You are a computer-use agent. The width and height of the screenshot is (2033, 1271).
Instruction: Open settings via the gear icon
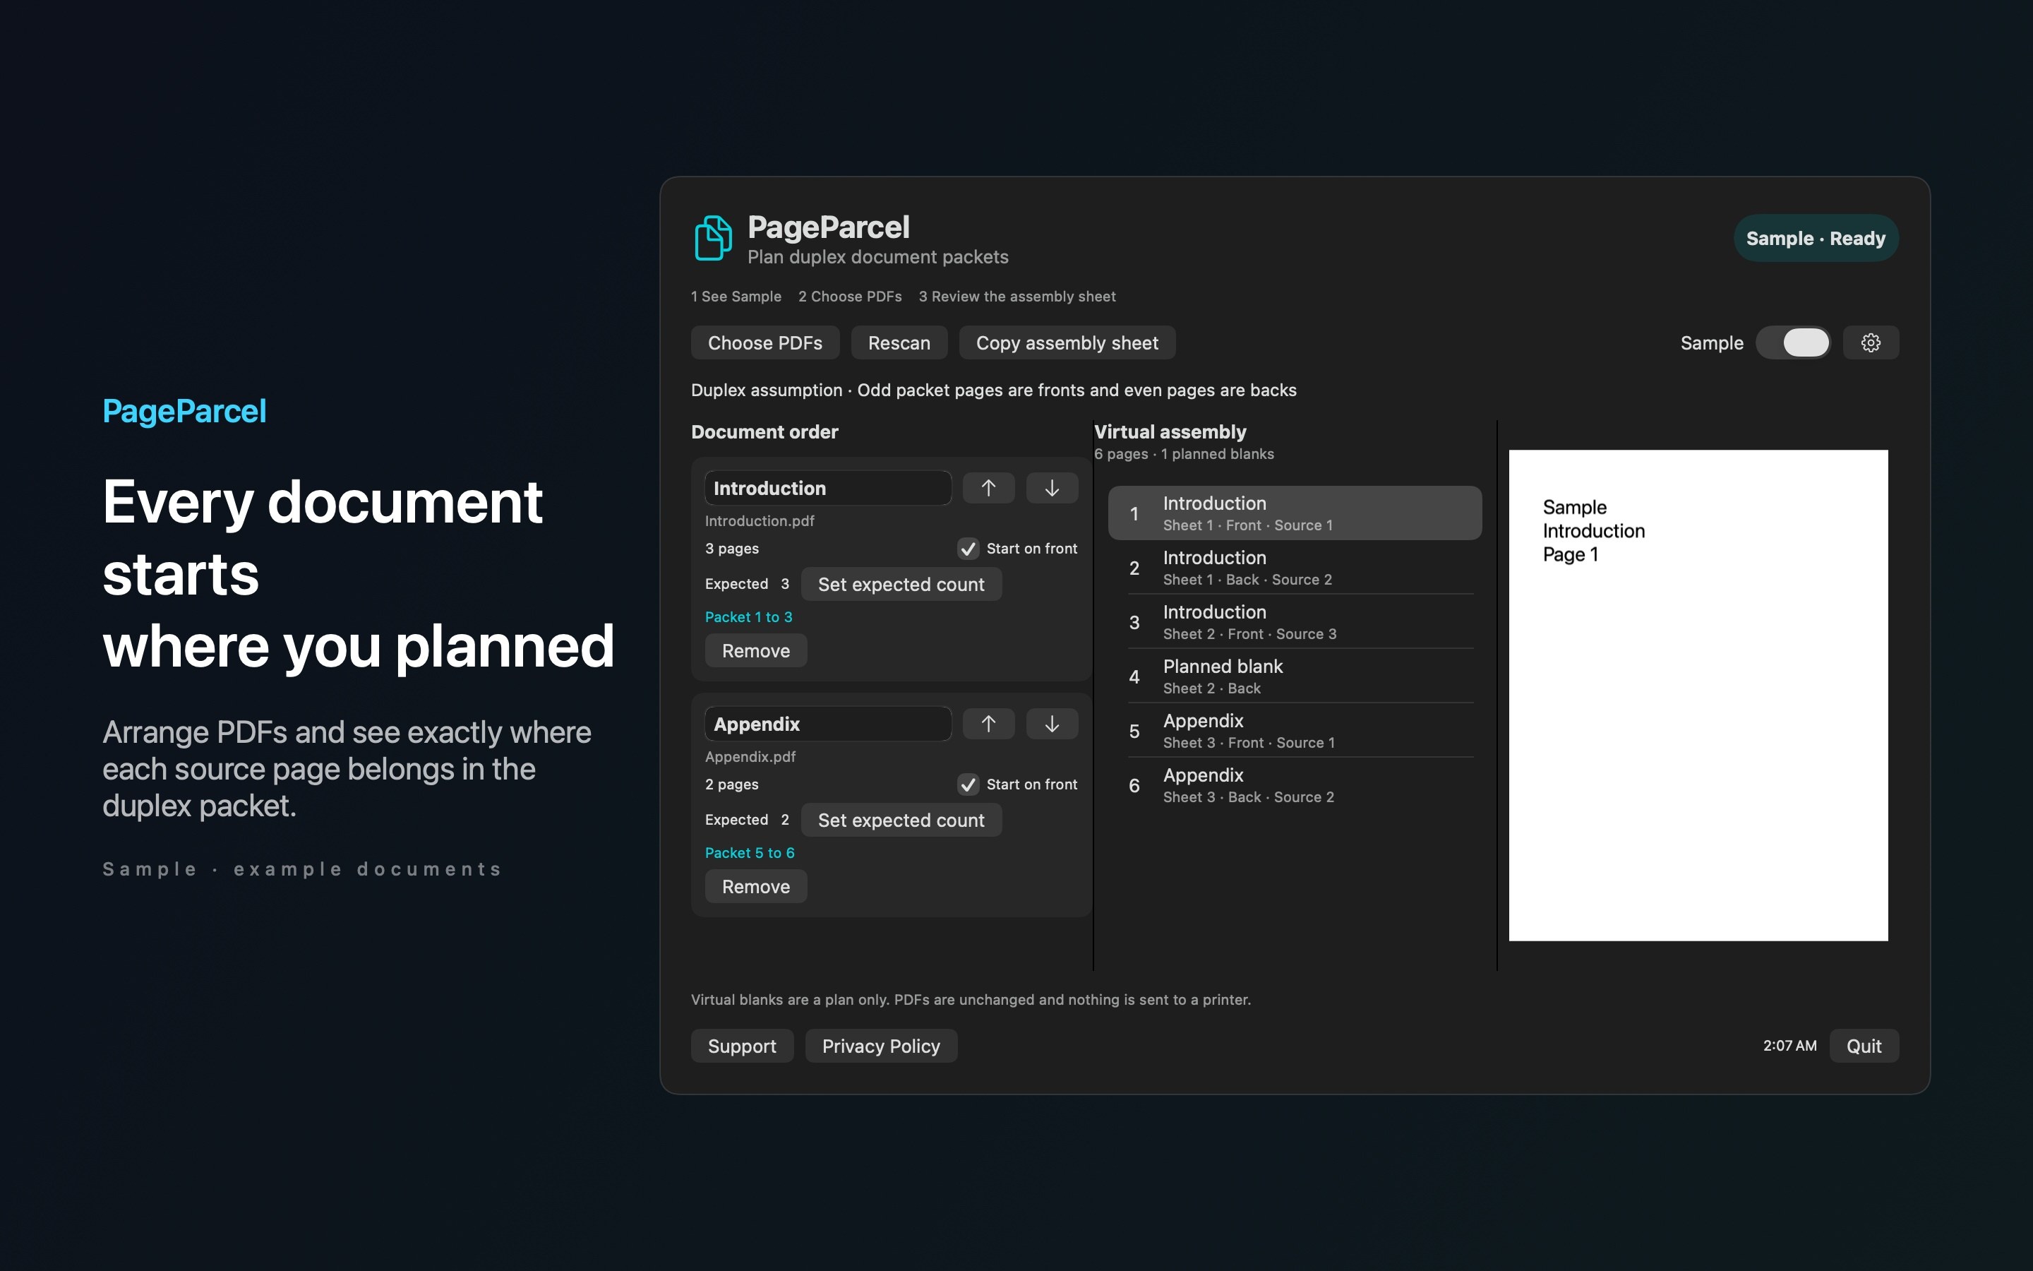[1870, 343]
